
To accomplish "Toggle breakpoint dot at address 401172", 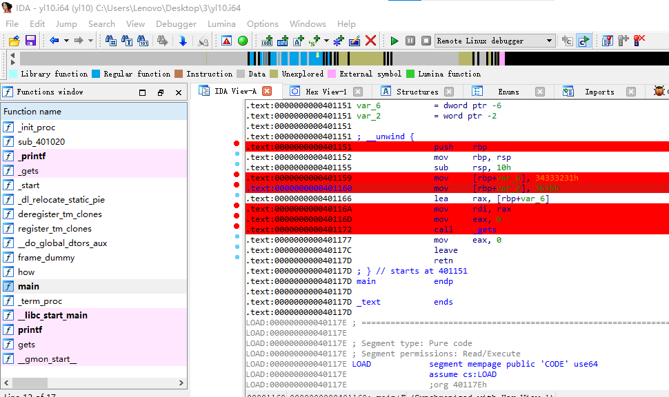I will coord(237,226).
